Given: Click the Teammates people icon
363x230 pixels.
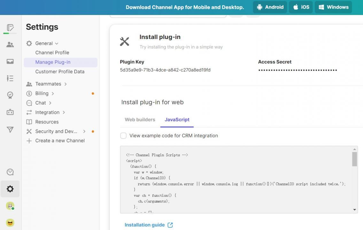Looking at the screenshot, I should pyautogui.click(x=29, y=84).
